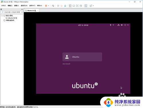Open the library search filter dropdown
143x108 pixels.
[x=22, y=12]
